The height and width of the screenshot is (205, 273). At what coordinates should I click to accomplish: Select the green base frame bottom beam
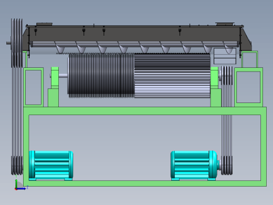145,183
